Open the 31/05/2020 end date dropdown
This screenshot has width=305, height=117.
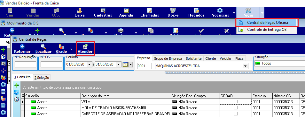point(119,65)
